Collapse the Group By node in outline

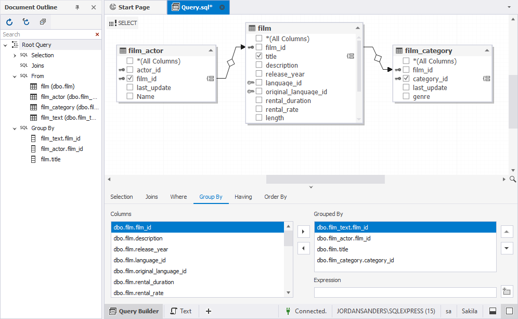coord(15,129)
